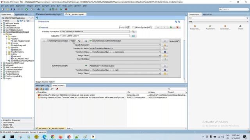Image resolution: width=250 pixels, height=140 pixels.
Task: Open the File menu
Action: pyautogui.click(x=2, y=6)
